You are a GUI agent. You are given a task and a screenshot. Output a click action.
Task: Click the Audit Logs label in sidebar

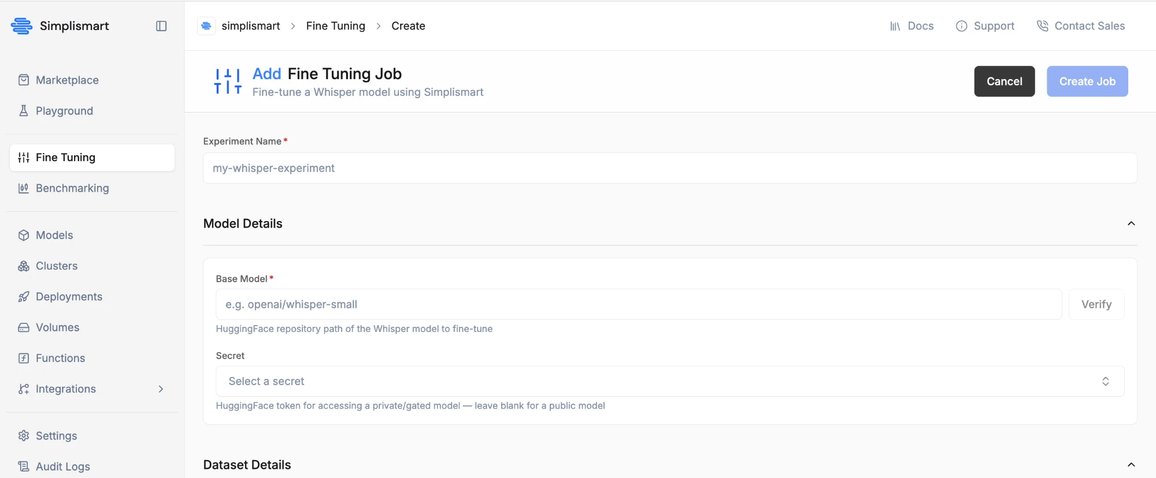pos(63,466)
